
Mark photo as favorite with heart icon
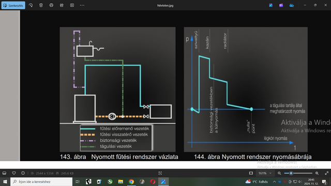[x=14, y=173]
